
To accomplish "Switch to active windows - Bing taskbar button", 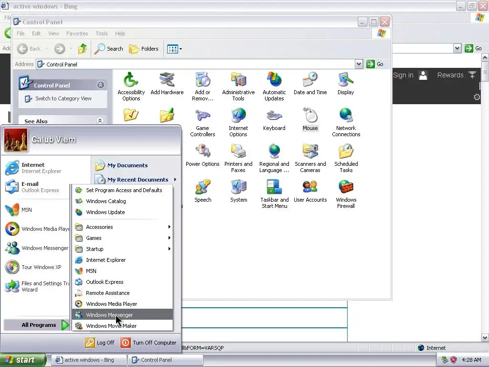I will click(89, 360).
